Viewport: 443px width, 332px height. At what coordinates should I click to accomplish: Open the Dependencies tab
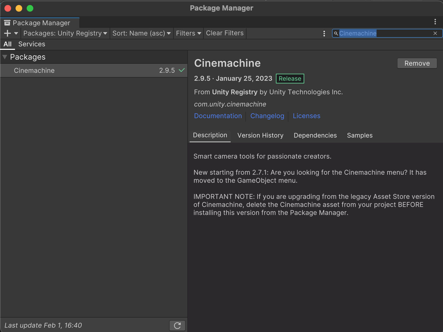[x=315, y=135]
